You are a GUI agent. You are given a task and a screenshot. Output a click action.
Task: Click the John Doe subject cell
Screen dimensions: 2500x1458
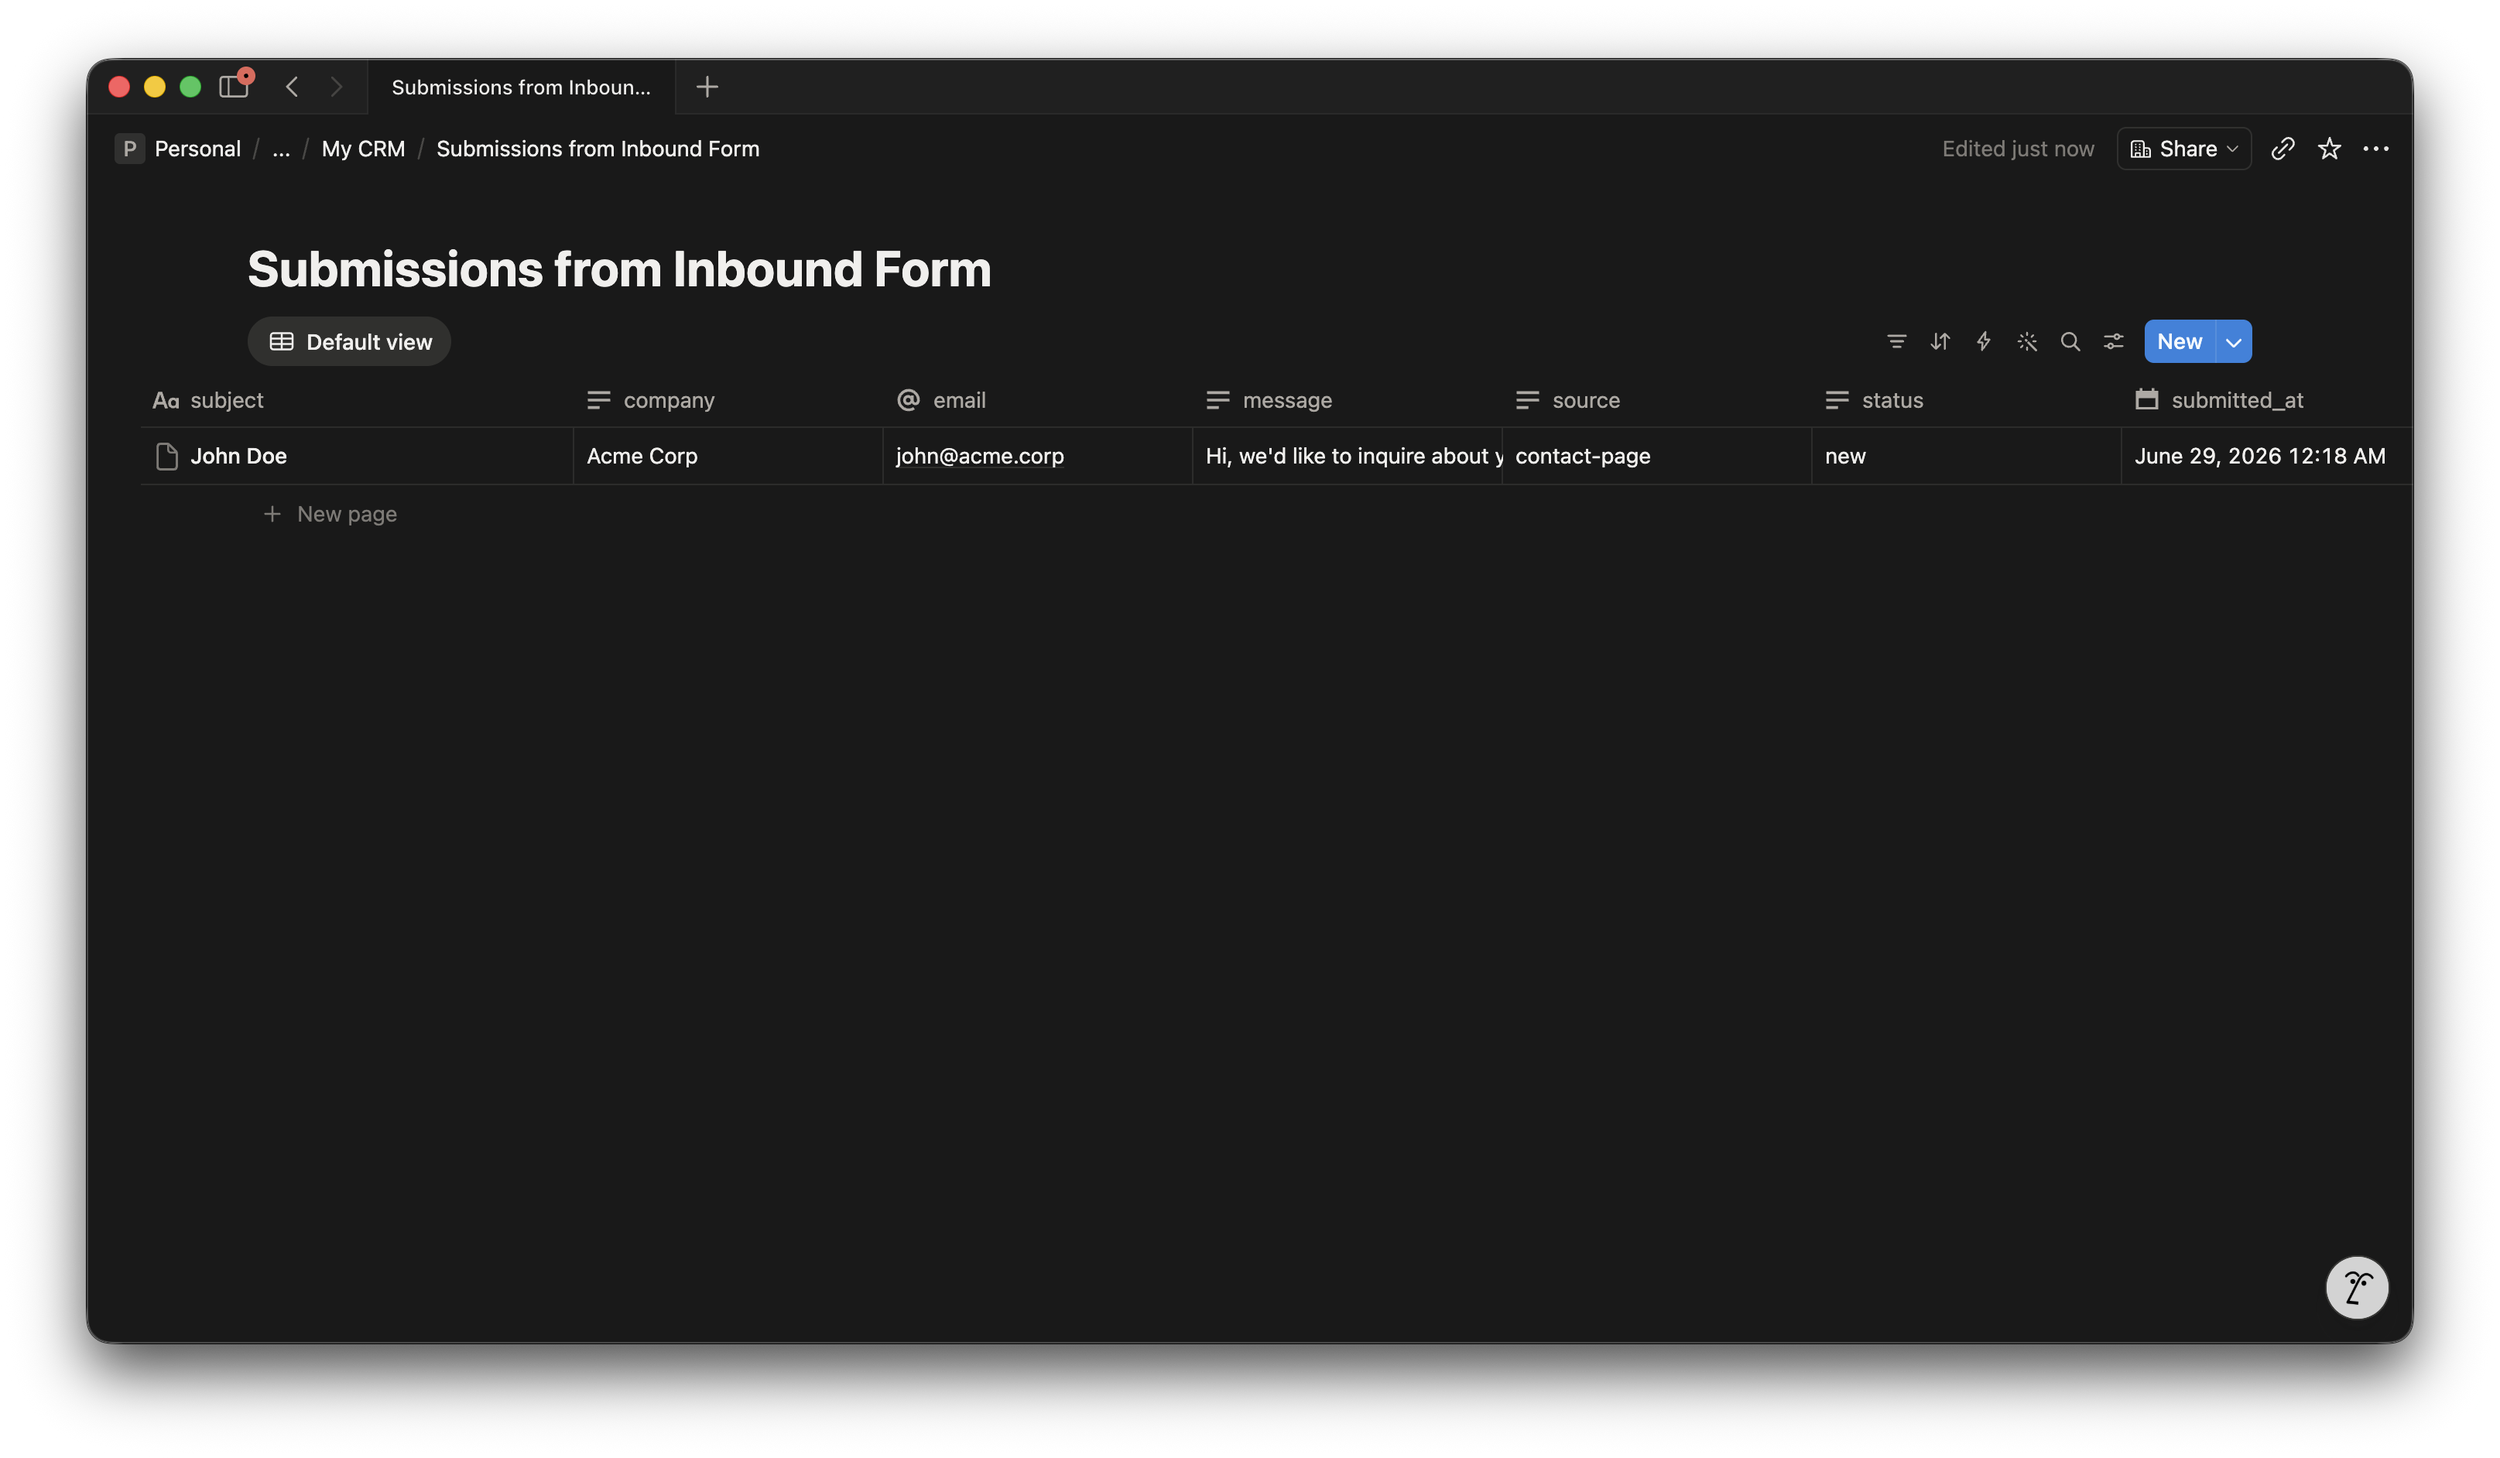point(356,457)
